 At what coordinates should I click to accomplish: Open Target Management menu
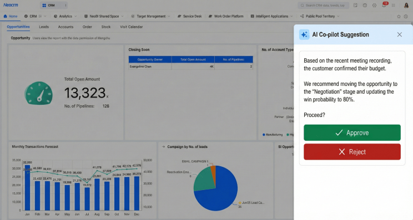(x=151, y=16)
